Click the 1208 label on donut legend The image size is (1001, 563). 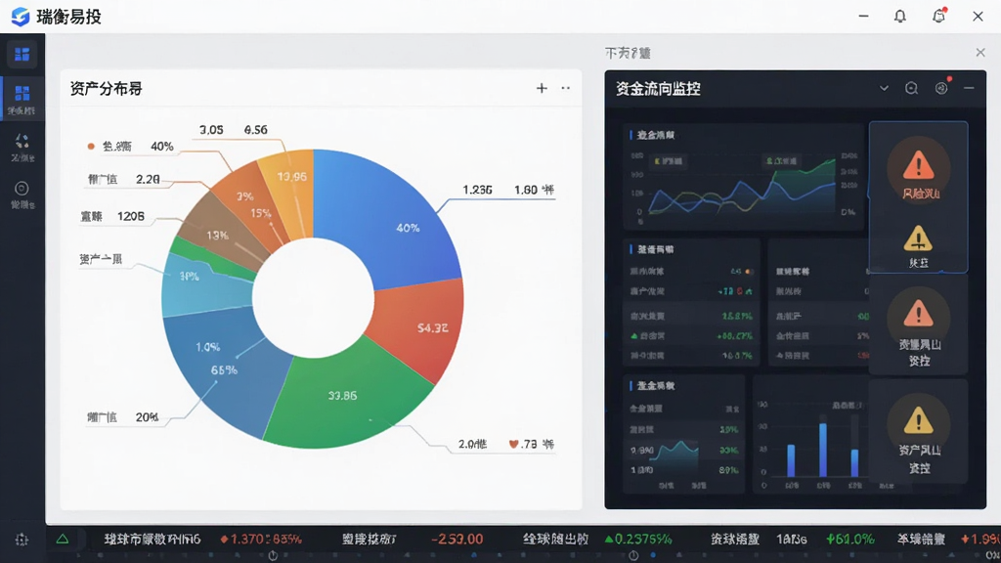pos(131,216)
